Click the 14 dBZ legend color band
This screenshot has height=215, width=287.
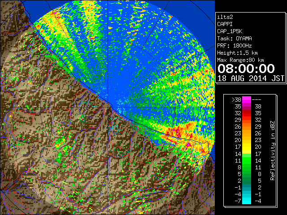click(247, 154)
